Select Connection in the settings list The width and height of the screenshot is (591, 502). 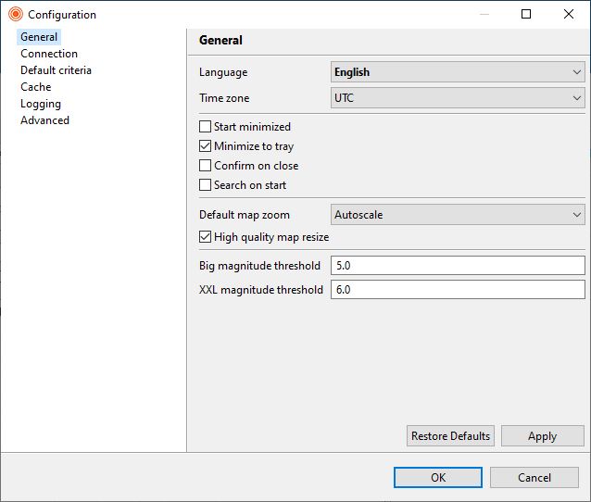49,54
